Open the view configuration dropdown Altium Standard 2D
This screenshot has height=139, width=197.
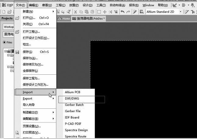tap(181, 12)
